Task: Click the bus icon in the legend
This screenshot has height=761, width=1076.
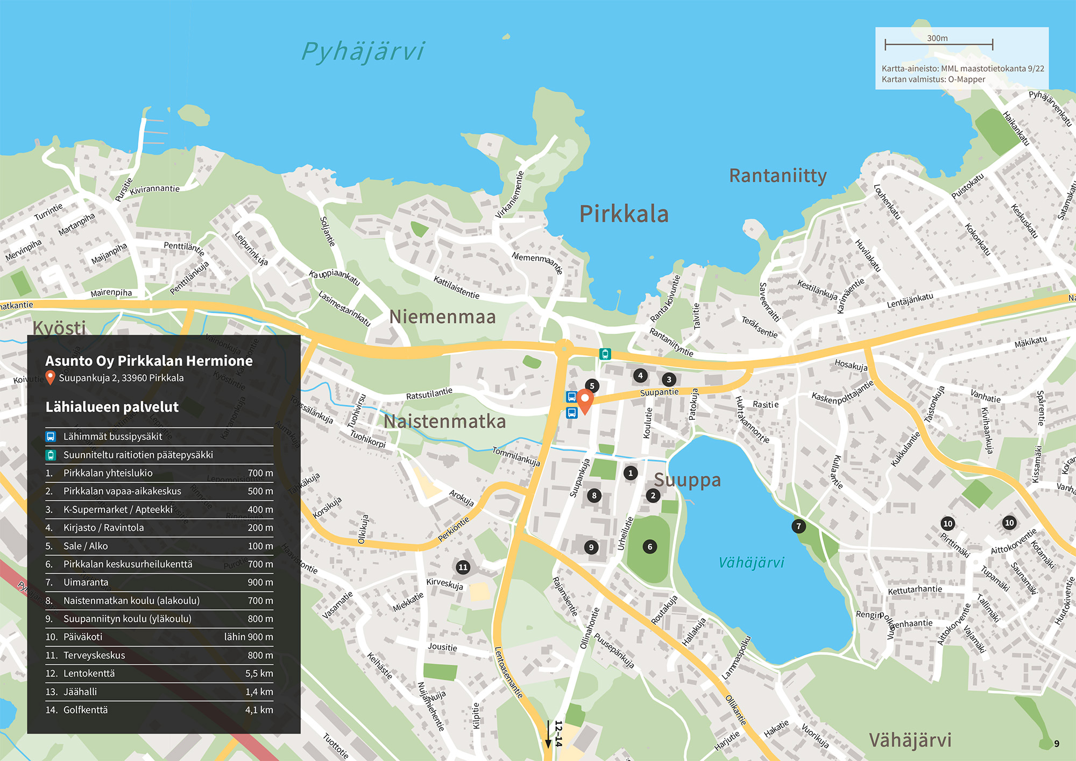Action: tap(51, 436)
